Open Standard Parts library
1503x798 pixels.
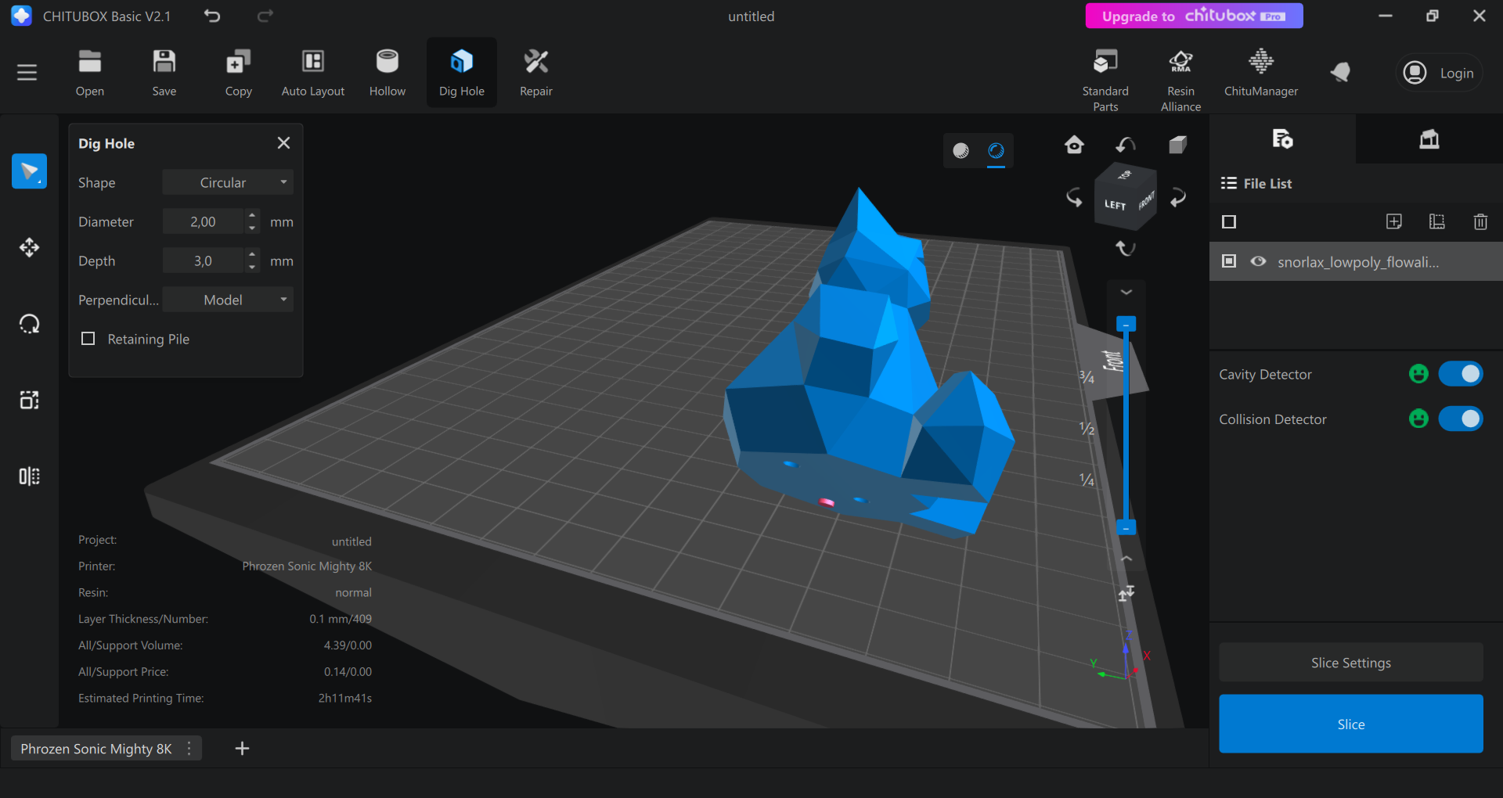pyautogui.click(x=1105, y=80)
